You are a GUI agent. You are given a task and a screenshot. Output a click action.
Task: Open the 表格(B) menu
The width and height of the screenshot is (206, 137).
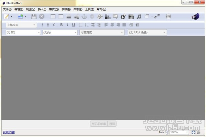pos(66,9)
